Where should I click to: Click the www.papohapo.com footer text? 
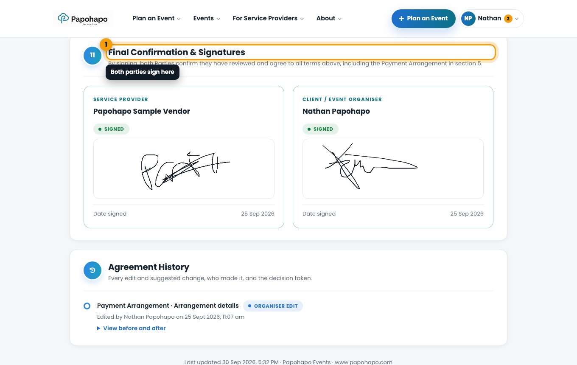point(364,362)
